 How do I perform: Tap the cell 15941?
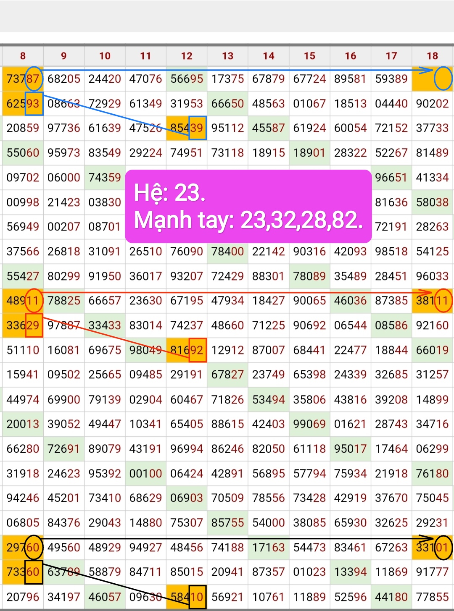[23, 375]
